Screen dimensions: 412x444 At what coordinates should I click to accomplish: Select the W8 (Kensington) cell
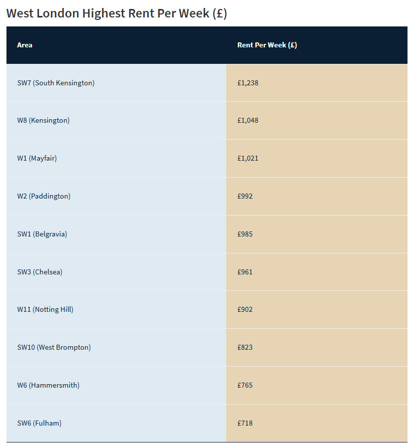point(116,120)
